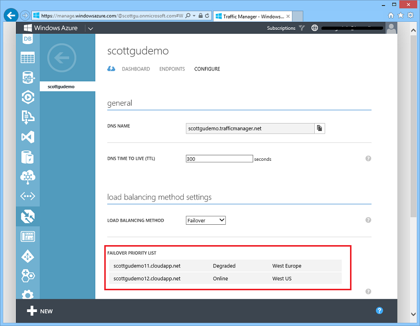Open the Visual Studio Online sidebar icon
This screenshot has width=420, height=326.
tap(28, 137)
